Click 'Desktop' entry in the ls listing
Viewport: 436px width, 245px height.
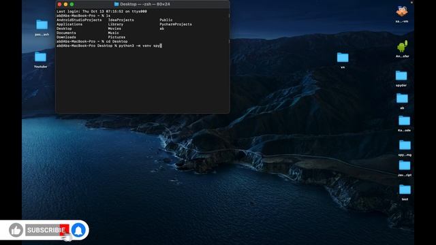64,29
